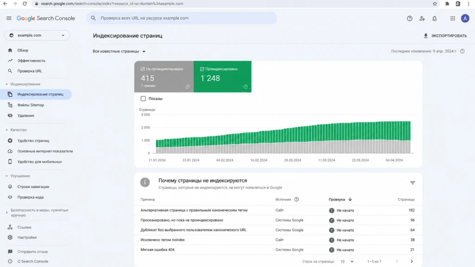Image resolution: width=475 pixels, height=267 pixels.
Task: Open the table filter icon
Action: pyautogui.click(x=412, y=183)
